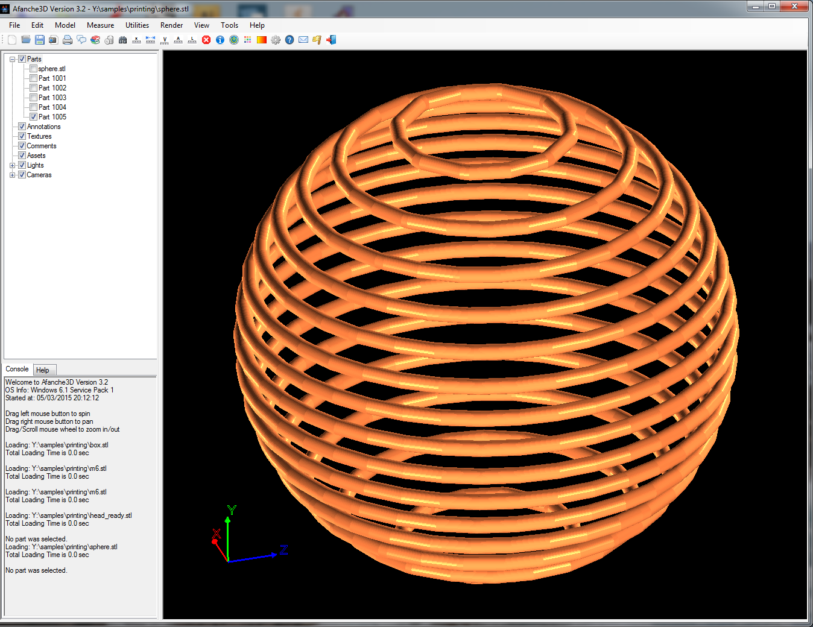Open settings with the gear icon
This screenshot has height=627, width=813.
point(276,40)
